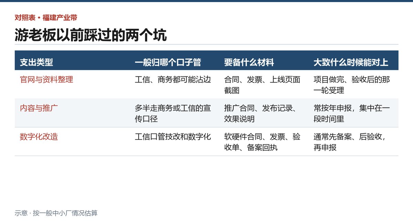Click the slide title 游老板以前踩过的两个坑

pyautogui.click(x=91, y=35)
